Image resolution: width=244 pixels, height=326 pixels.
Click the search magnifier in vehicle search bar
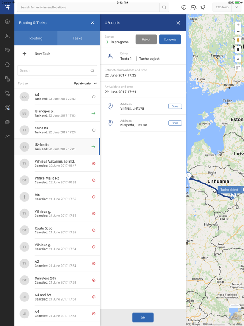(x=164, y=7)
